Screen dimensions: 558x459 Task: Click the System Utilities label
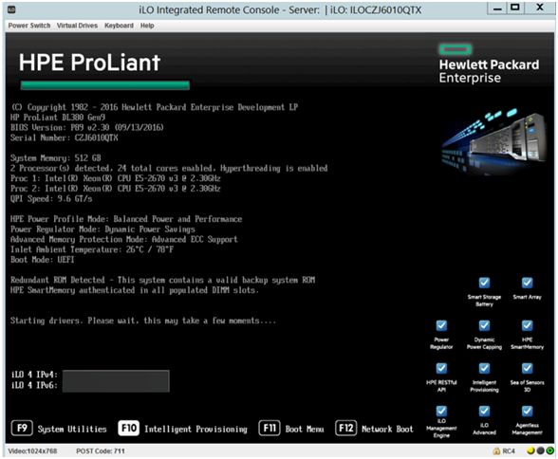point(72,430)
